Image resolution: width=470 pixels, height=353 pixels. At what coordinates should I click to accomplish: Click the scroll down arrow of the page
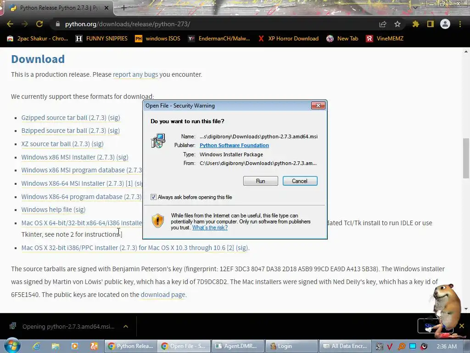tap(466, 308)
